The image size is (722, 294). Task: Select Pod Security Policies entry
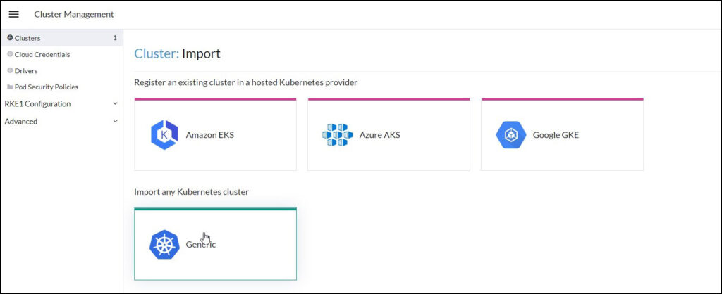tap(47, 87)
